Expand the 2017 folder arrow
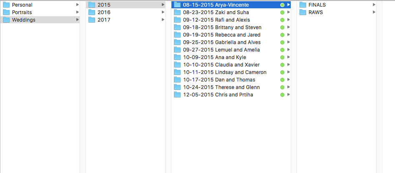Viewport: 395px width, 173px height. [163, 20]
